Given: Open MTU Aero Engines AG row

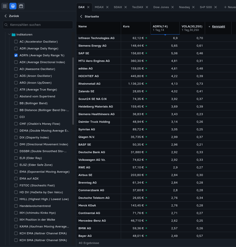Looking at the screenshot, I should click(x=156, y=61).
